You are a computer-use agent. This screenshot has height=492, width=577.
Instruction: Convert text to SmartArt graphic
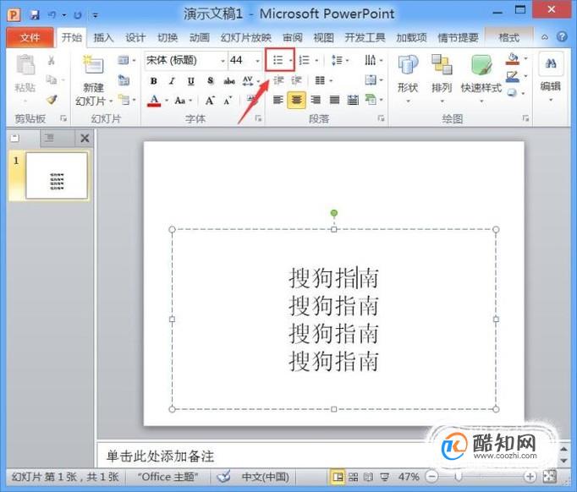(373, 99)
